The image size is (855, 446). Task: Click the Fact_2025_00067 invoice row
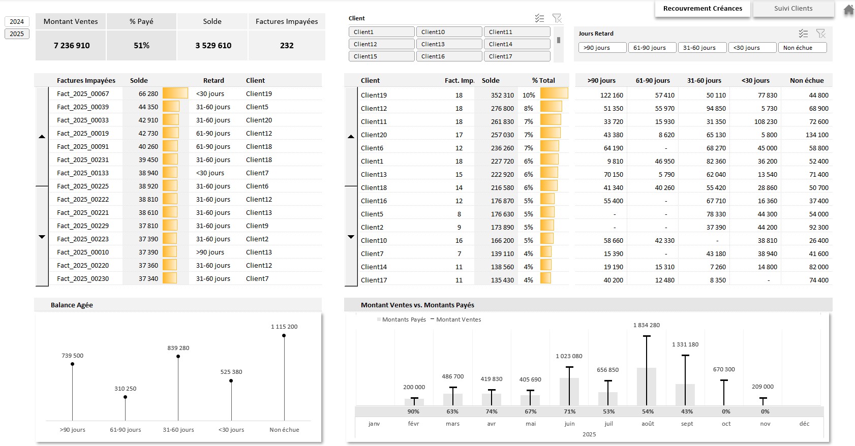coord(83,94)
